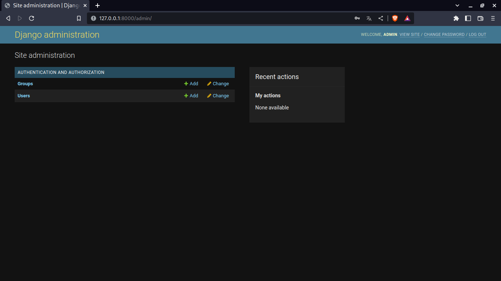
Task: Open the Brave Wallet icon
Action: pos(480,18)
